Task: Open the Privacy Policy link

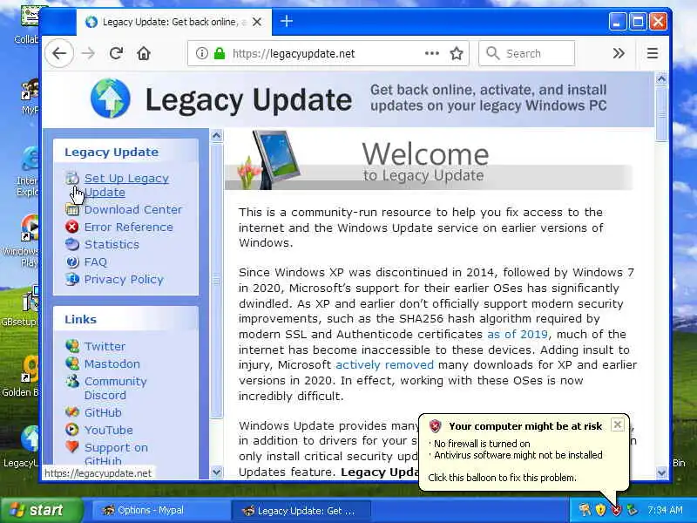Action: coord(124,279)
